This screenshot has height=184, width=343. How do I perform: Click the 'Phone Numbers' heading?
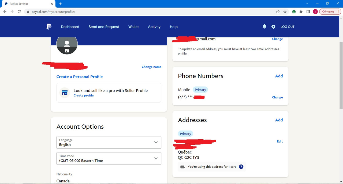[x=201, y=76]
